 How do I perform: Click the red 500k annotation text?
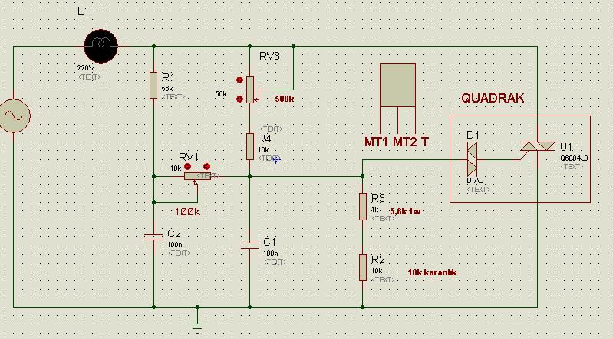[x=284, y=99]
